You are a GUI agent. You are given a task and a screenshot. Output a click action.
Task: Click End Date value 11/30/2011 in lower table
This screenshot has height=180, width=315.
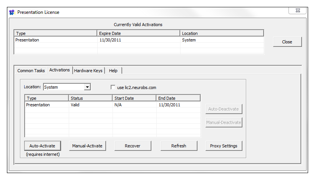click(169, 105)
